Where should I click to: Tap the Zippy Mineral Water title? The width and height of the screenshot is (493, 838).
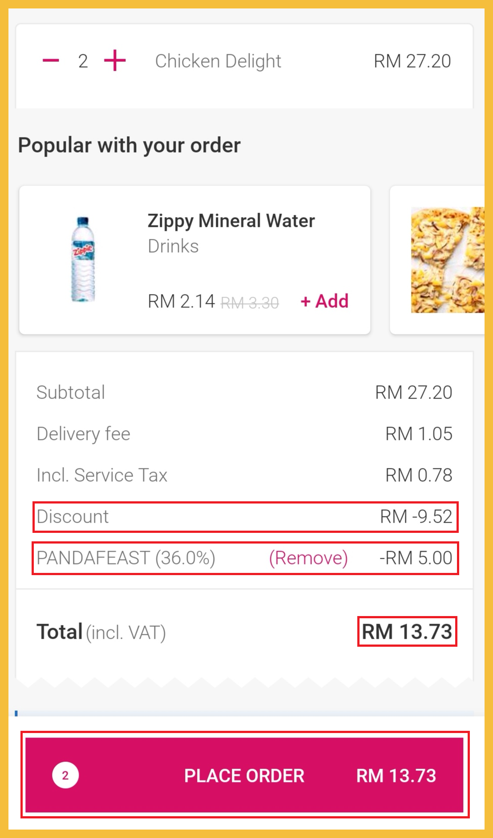coord(231,221)
